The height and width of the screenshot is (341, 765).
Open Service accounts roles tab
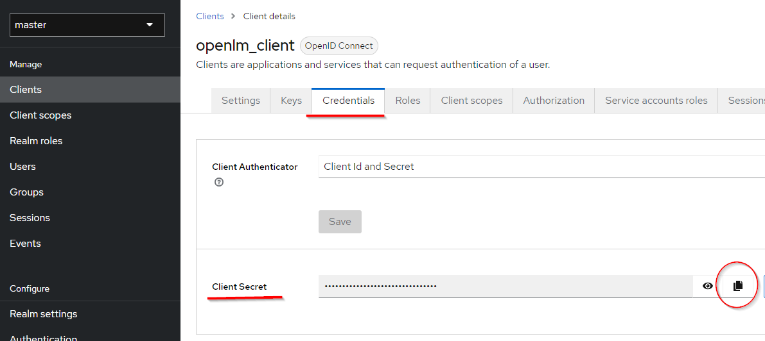click(656, 101)
